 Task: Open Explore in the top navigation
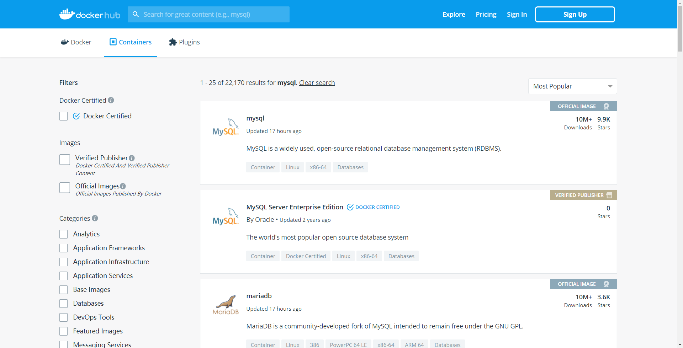(454, 14)
